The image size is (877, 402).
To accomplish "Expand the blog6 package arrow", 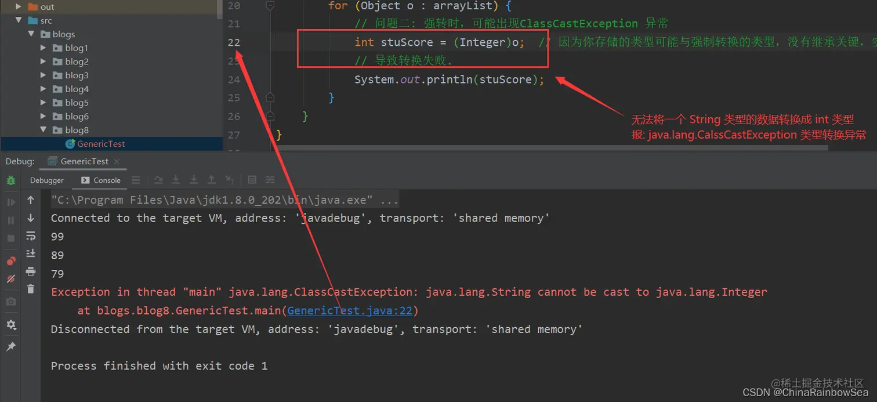I will pyautogui.click(x=44, y=116).
